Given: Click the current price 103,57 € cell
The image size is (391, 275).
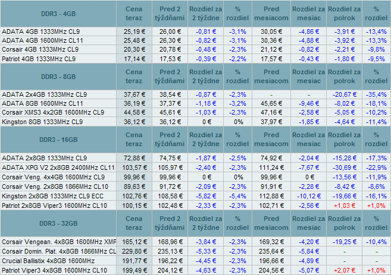Looking at the screenshot, I should point(134,167).
